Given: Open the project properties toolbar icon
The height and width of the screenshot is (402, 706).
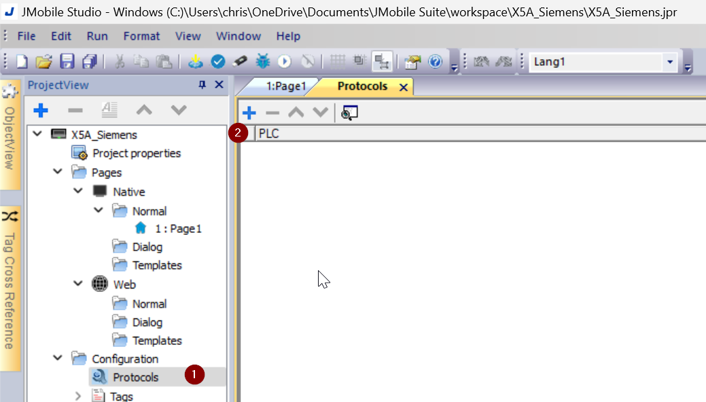Looking at the screenshot, I should (412, 61).
